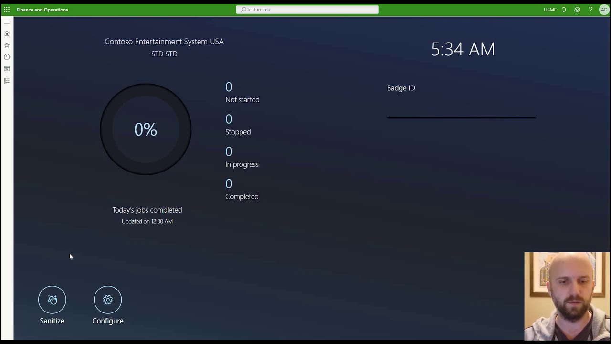Click the search box in header
Screen dimensions: 611x344
coord(307,10)
